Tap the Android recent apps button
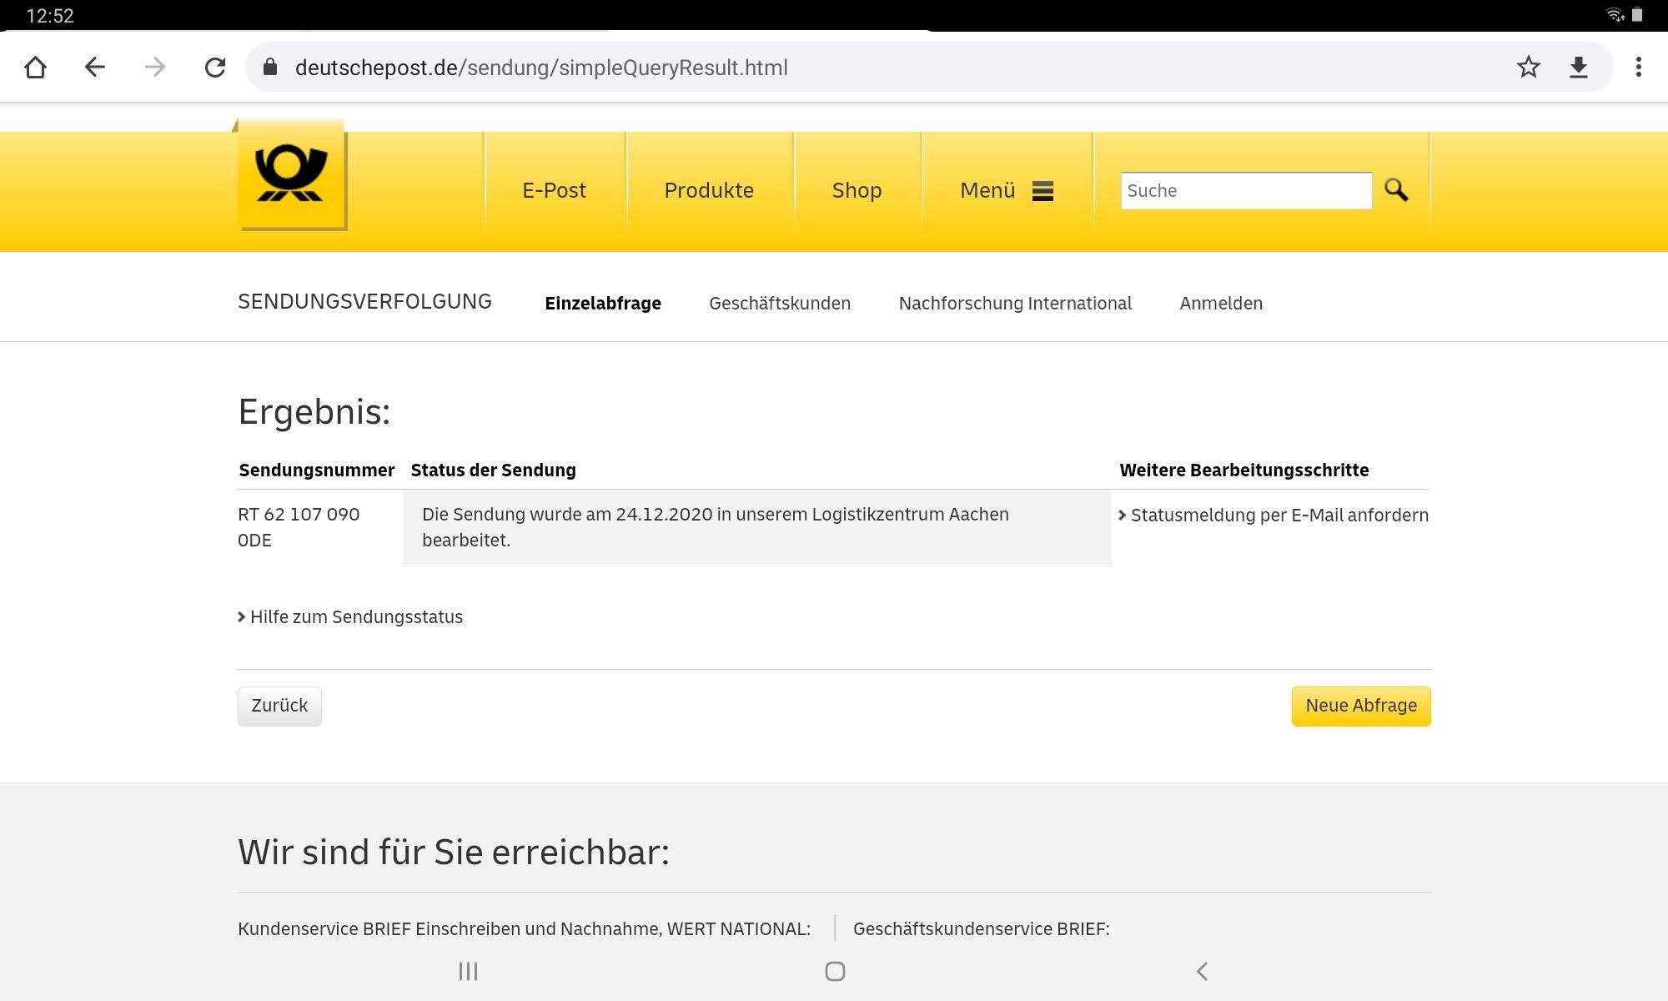 [468, 971]
